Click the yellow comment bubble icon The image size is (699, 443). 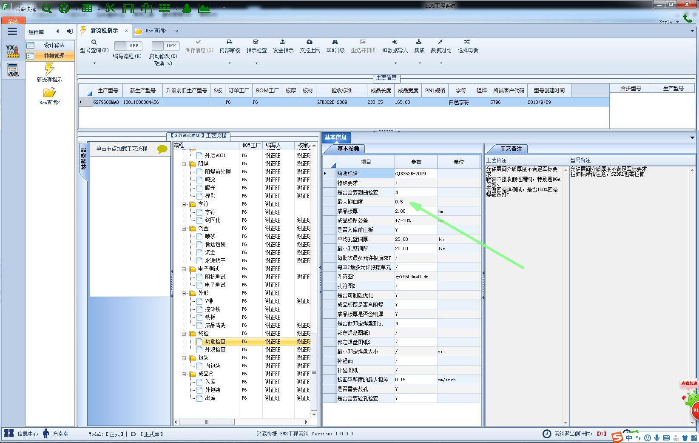pyautogui.click(x=162, y=149)
